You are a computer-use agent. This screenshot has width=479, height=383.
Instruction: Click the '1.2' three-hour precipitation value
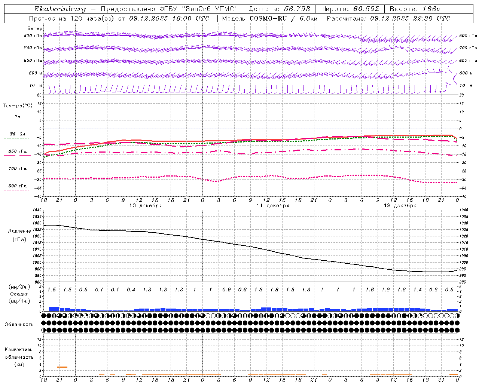coord(179,290)
